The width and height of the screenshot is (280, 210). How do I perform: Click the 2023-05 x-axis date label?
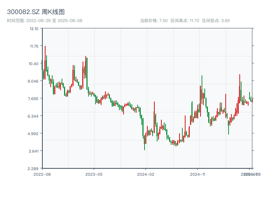[x=94, y=174]
